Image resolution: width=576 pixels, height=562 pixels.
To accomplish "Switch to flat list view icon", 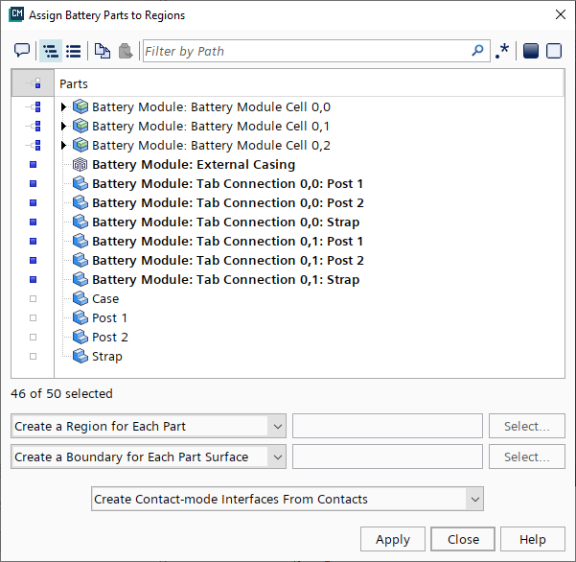I will [x=73, y=51].
